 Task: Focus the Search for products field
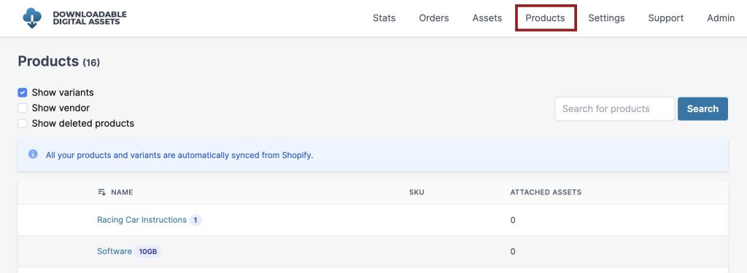point(614,109)
